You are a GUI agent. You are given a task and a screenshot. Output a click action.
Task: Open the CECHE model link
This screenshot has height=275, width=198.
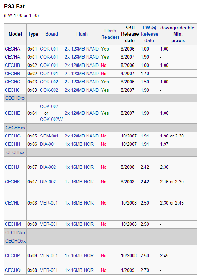(12, 113)
